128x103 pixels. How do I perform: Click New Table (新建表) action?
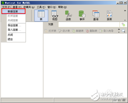78,31
